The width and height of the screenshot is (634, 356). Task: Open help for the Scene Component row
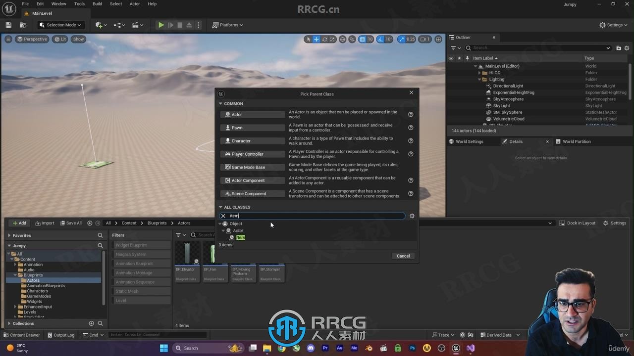tap(411, 193)
